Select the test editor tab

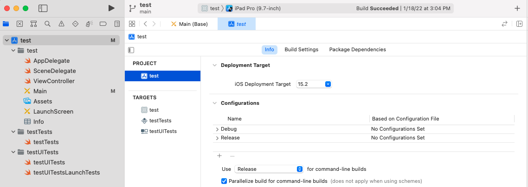click(x=237, y=24)
